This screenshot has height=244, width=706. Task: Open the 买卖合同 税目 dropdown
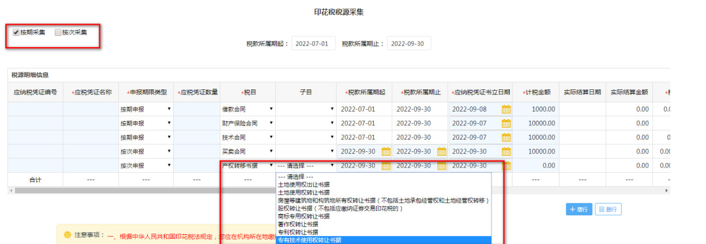tap(248, 151)
